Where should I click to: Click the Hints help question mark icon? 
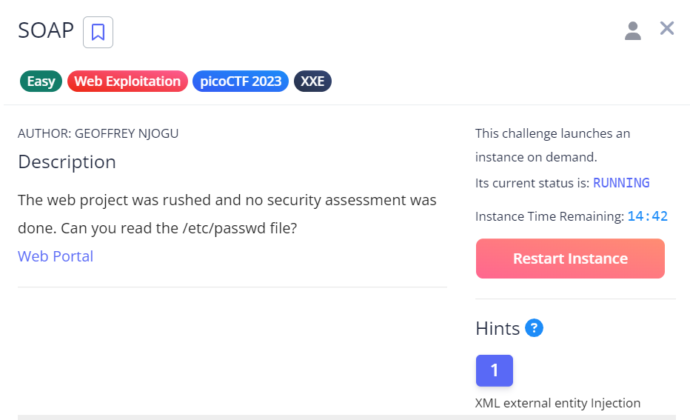click(x=534, y=327)
